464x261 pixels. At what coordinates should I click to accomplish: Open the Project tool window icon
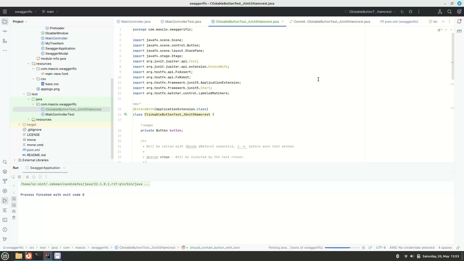click(5, 21)
